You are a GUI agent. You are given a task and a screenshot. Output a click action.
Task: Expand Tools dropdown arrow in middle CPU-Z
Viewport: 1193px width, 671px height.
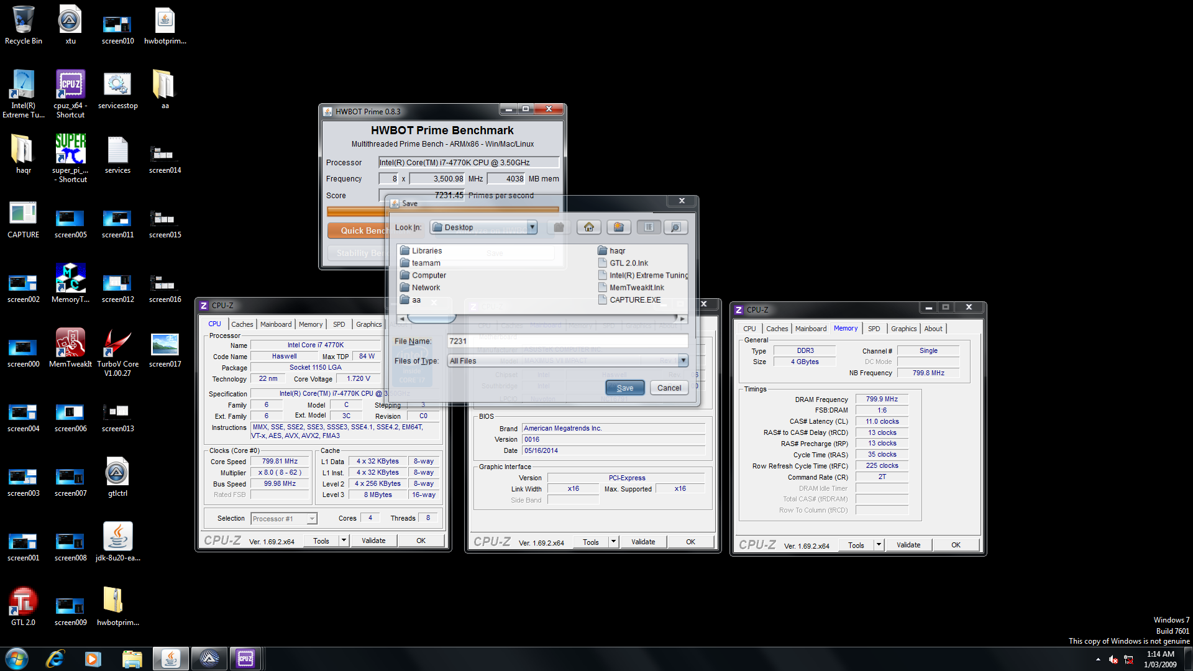[x=613, y=542]
